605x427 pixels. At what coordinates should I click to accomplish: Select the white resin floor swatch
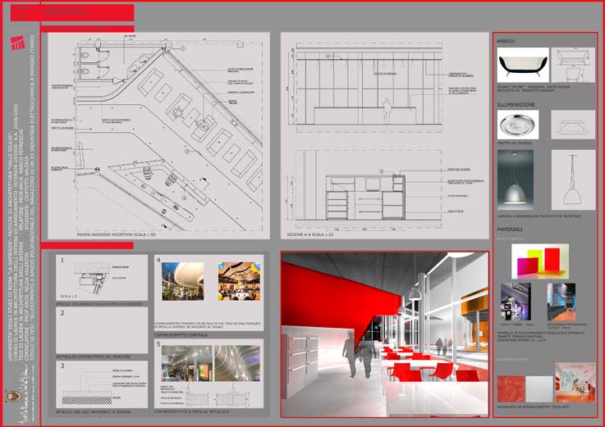click(539, 388)
